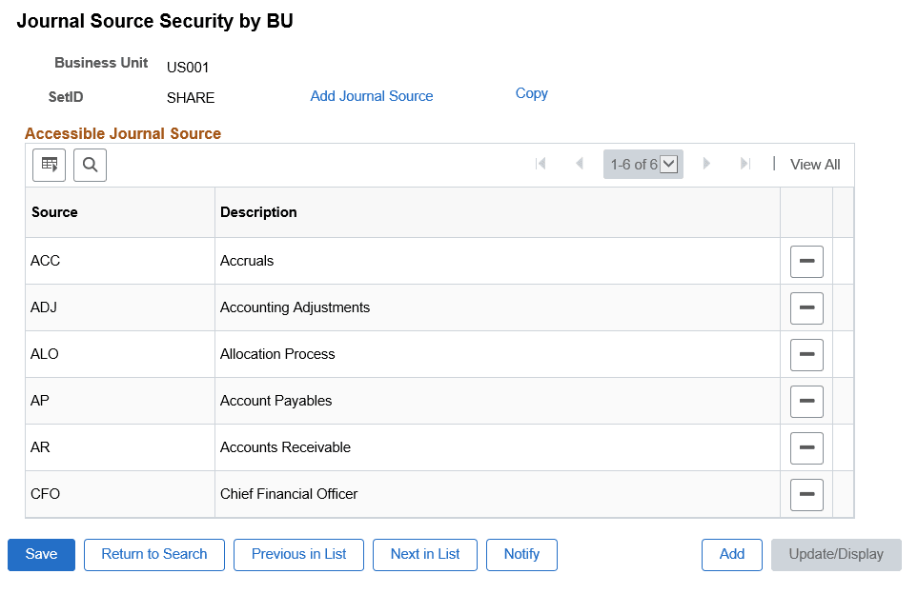Delete the AP Account Payables row
This screenshot has width=918, height=594.
point(806,401)
